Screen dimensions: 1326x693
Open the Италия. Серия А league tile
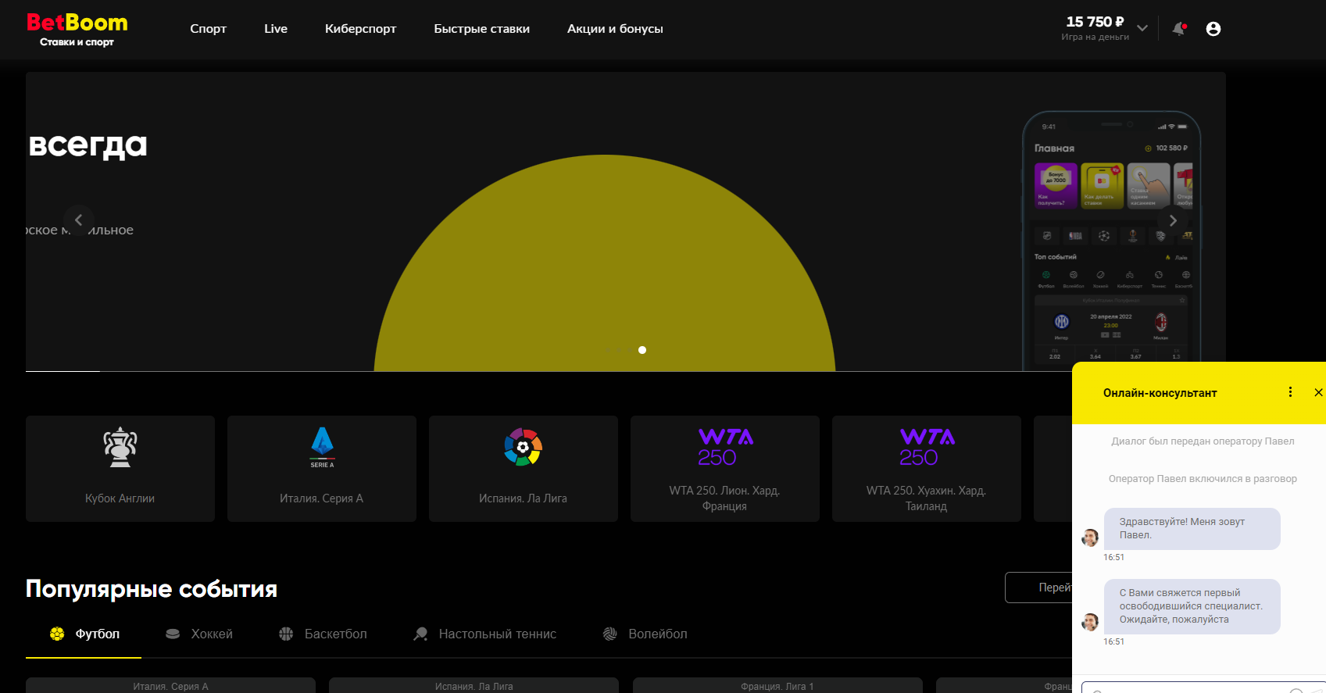click(x=322, y=468)
